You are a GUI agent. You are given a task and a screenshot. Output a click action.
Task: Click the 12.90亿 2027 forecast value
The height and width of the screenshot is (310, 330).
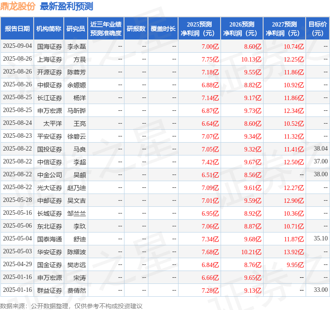click(x=294, y=201)
